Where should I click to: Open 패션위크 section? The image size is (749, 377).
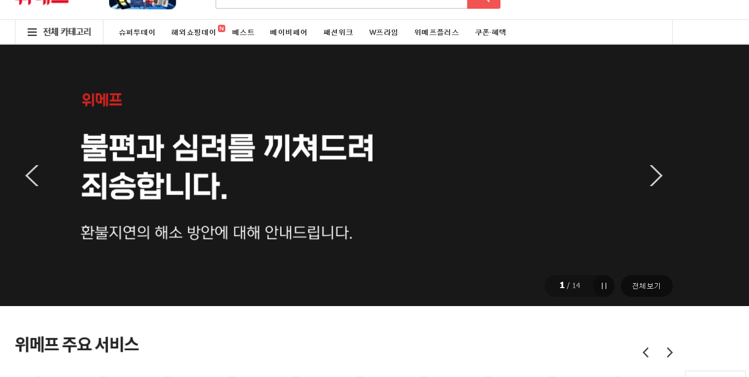click(x=338, y=33)
